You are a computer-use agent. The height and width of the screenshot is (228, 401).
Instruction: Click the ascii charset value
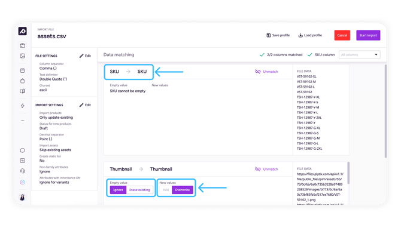[x=43, y=90]
